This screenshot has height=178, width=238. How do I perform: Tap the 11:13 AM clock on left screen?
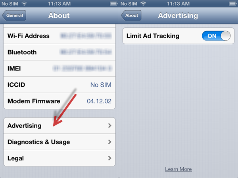59,4
